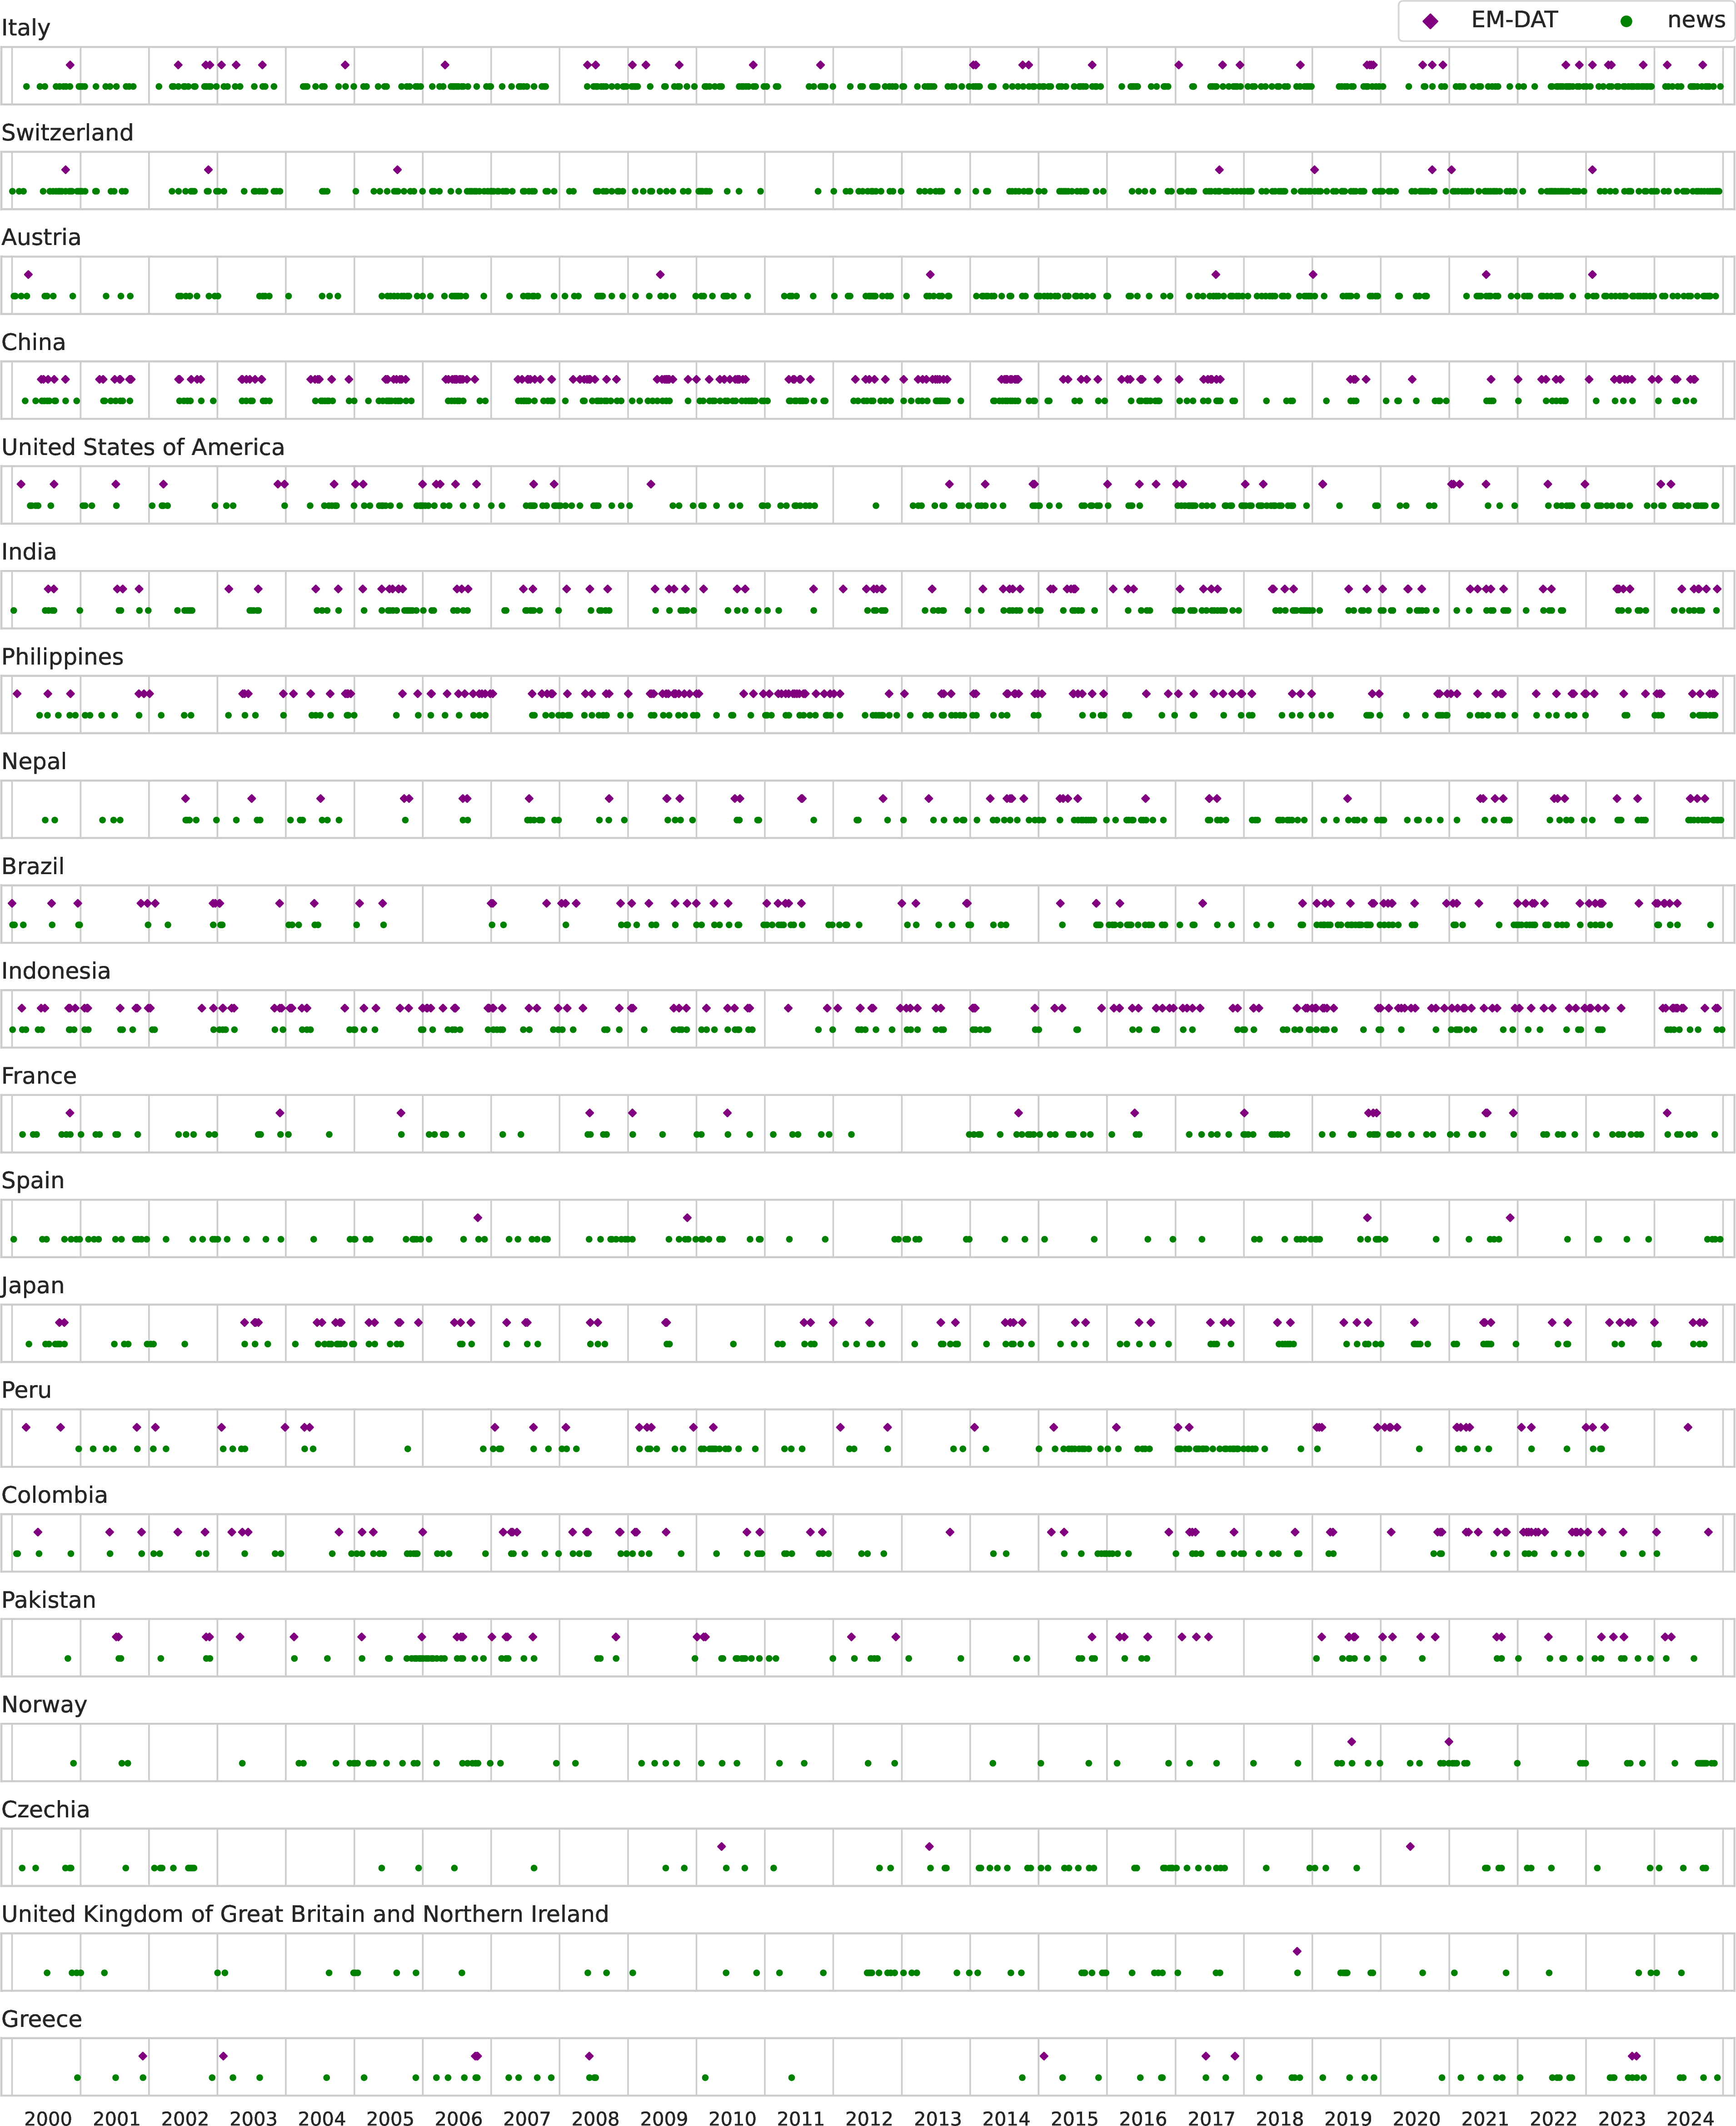1736x2126 pixels.
Task: Select the United Kingdom panel title
Action: [x=305, y=1914]
